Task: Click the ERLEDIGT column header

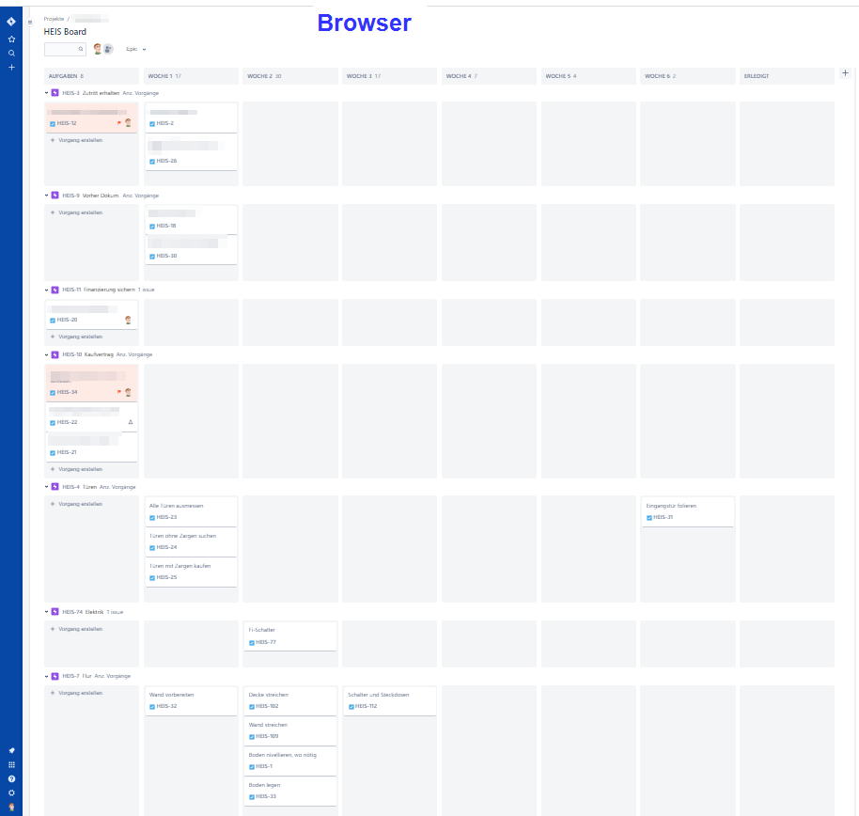Action: [x=787, y=76]
